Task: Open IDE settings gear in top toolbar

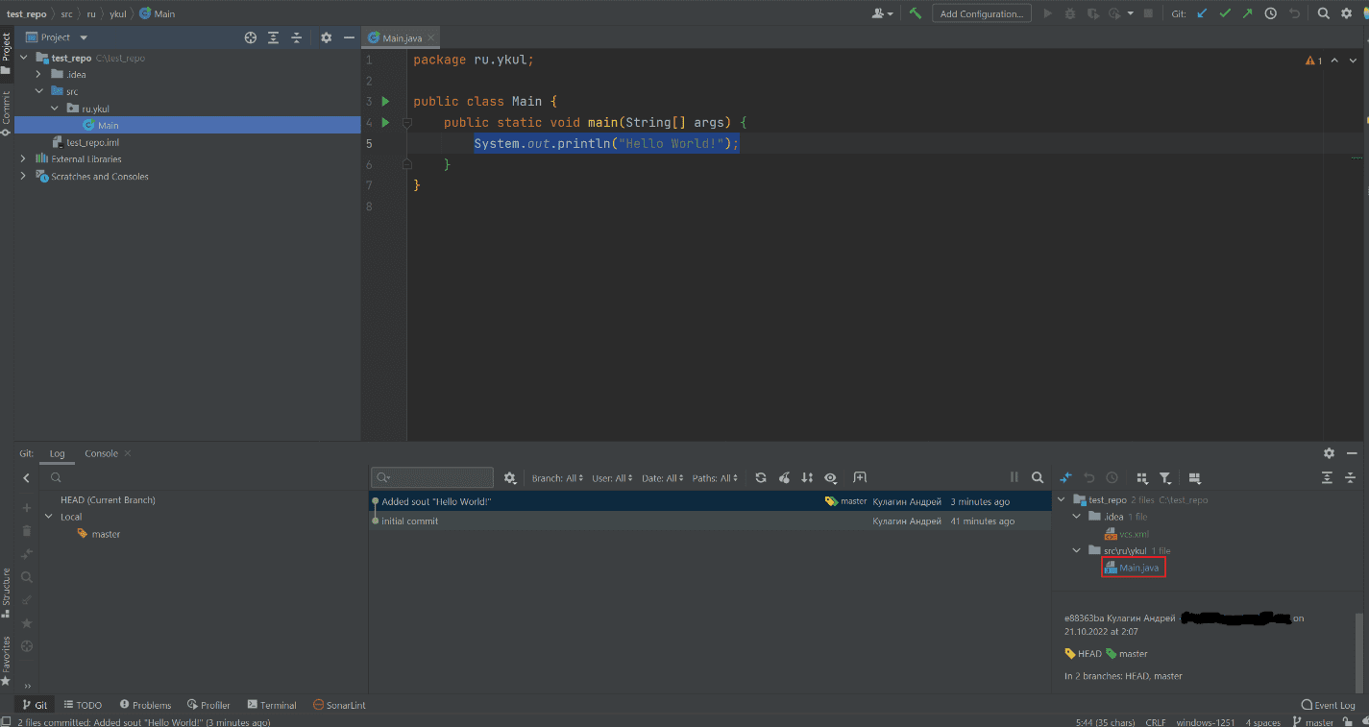Action: 1346,13
